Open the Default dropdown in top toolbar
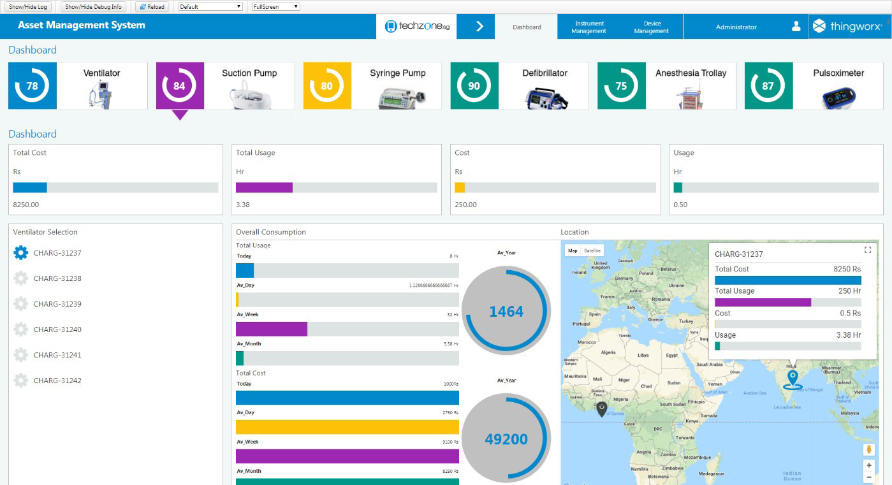The image size is (892, 485). (x=210, y=6)
